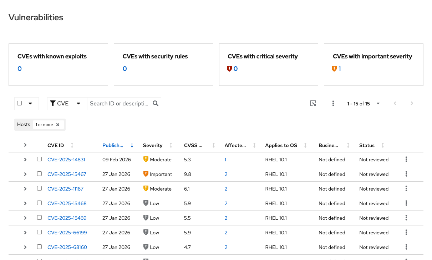Select checkbox for CVE-2025-15467
Image resolution: width=432 pixels, height=260 pixels.
(40, 174)
